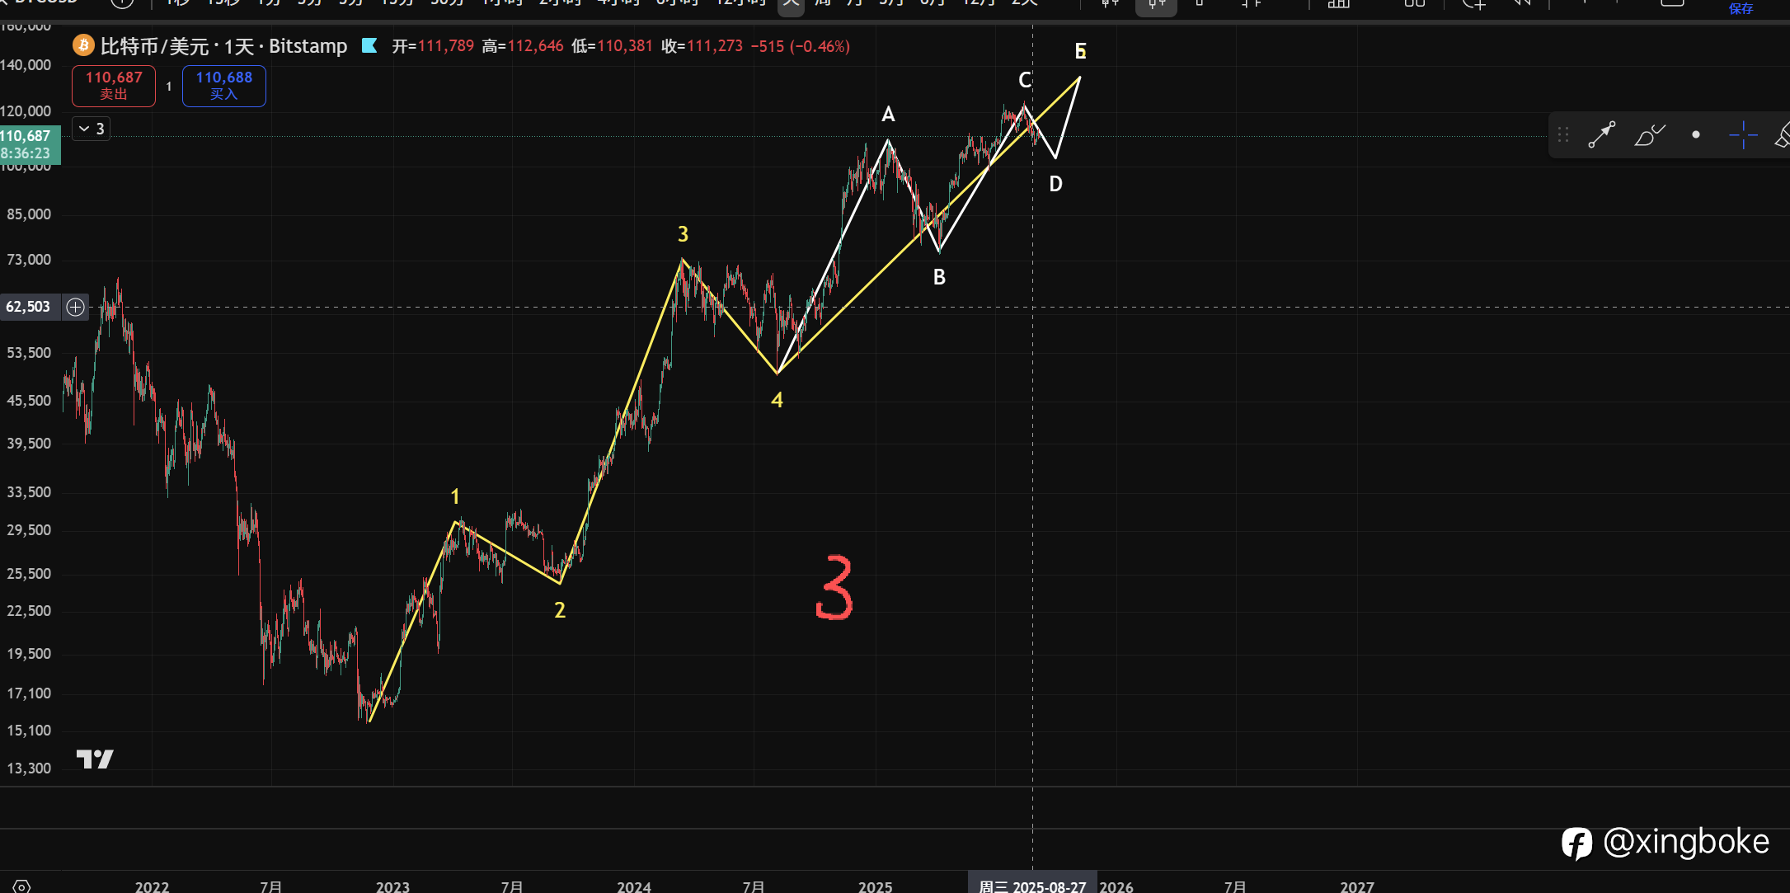
Task: Select the blue crosshair cursor tool
Action: pos(1743,134)
